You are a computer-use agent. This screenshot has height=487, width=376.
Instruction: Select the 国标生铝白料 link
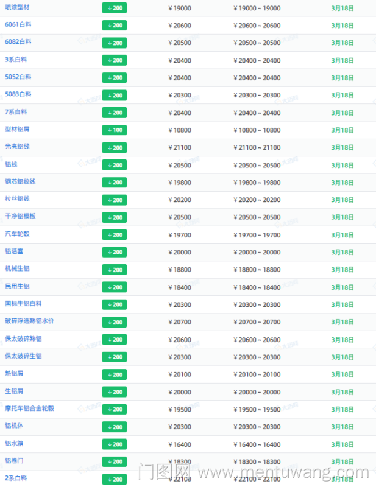23,304
